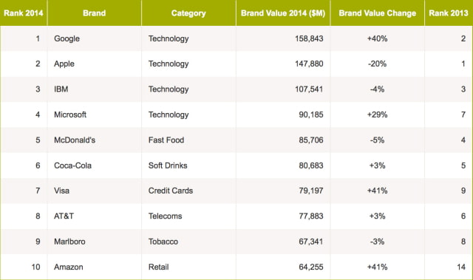Select the 158,843 brand value cell
Viewport: 473px width, 280px height.
click(x=283, y=38)
